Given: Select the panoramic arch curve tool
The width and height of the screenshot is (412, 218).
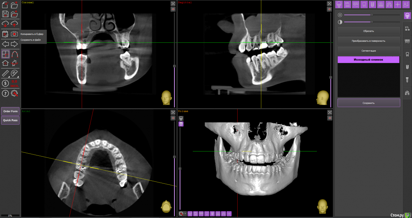Looking at the screenshot, I should (x=14, y=54).
